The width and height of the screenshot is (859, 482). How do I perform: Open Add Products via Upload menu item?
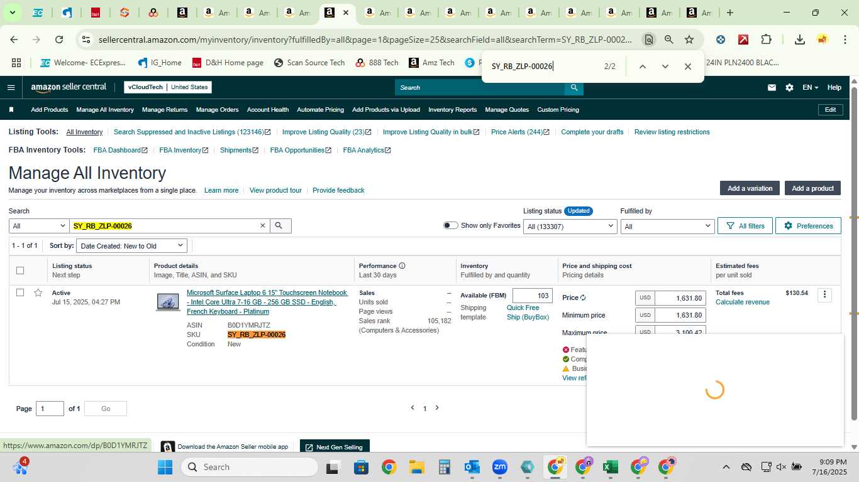[x=386, y=110]
